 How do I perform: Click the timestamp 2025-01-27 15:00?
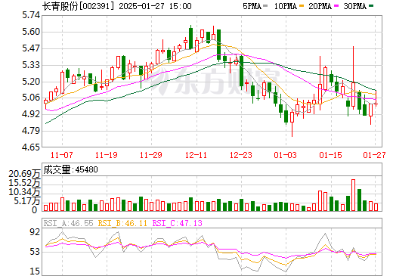155,6
